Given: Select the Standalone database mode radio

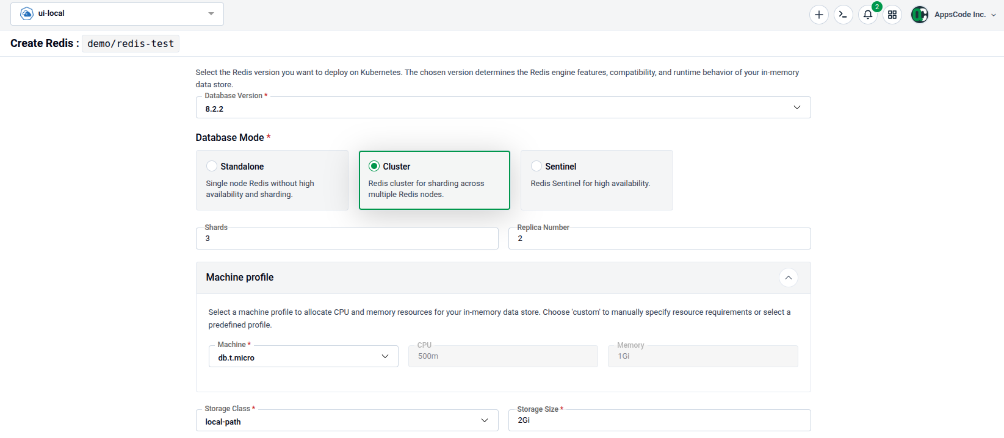Looking at the screenshot, I should 212,166.
